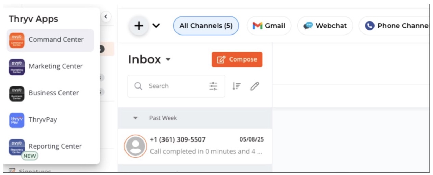Screen dimensions: 433x175
Task: Collapse the Past Week section
Action: 135,118
